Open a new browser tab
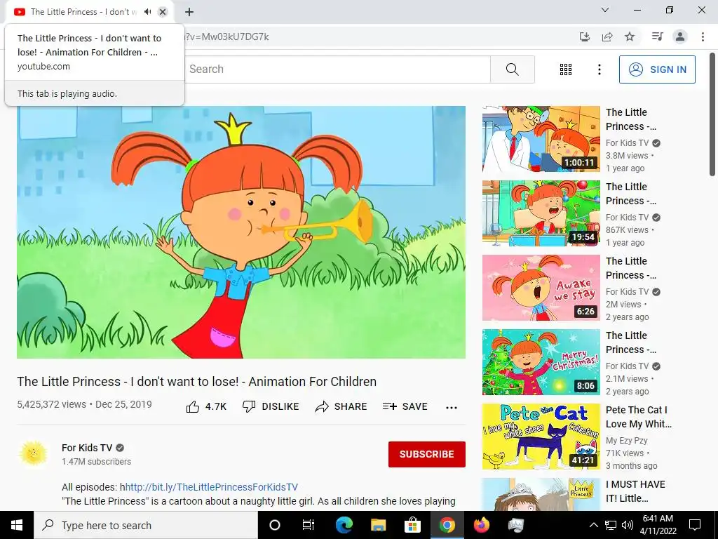This screenshot has height=539, width=718. pos(189,12)
